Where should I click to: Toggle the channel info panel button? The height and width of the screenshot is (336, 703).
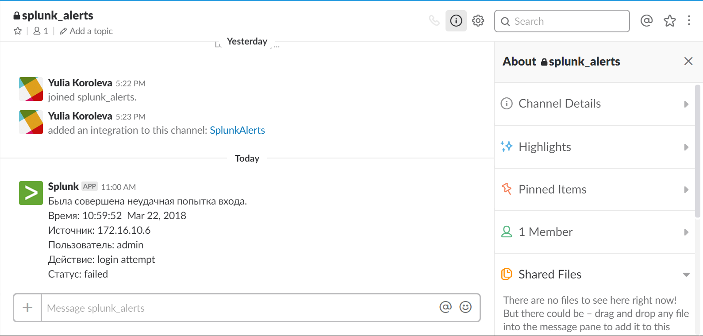456,21
